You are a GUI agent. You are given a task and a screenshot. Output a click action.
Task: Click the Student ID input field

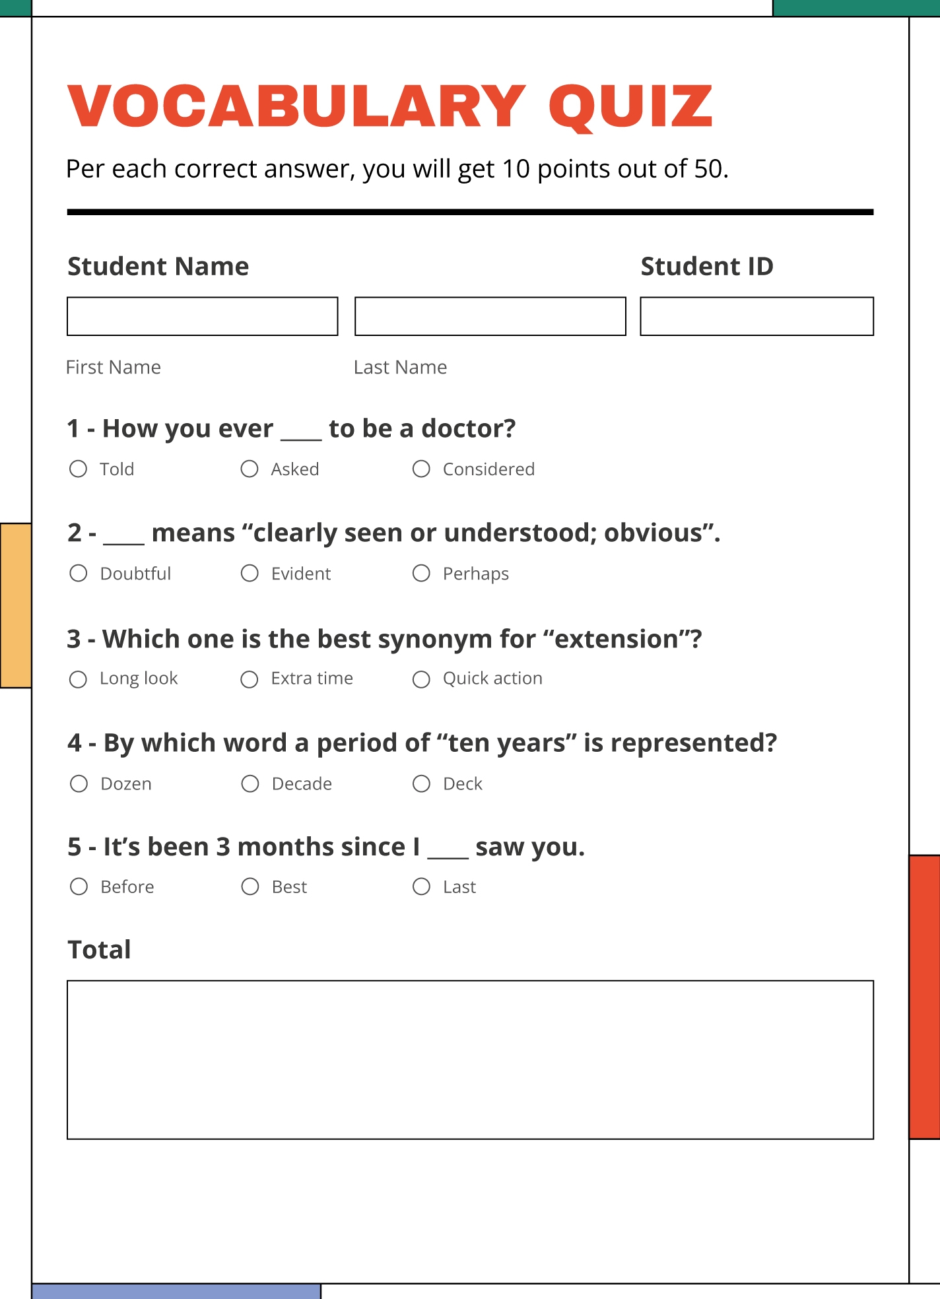pyautogui.click(x=756, y=317)
